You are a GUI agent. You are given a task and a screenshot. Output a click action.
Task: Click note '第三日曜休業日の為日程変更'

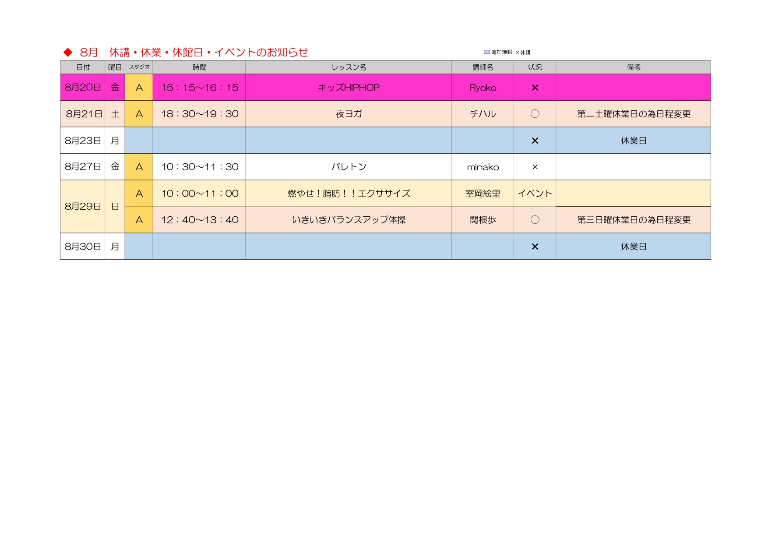tap(634, 220)
